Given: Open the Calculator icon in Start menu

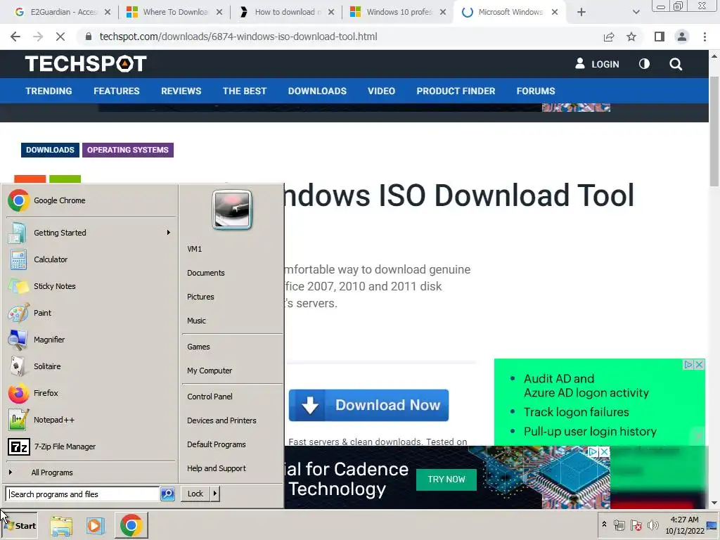Looking at the screenshot, I should (x=18, y=259).
